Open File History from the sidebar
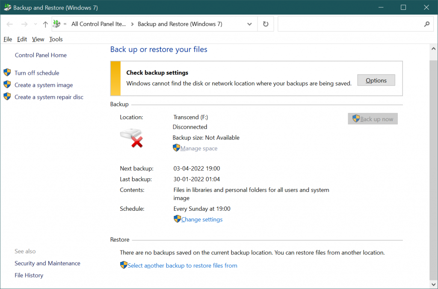Image resolution: width=438 pixels, height=289 pixels. tap(29, 275)
